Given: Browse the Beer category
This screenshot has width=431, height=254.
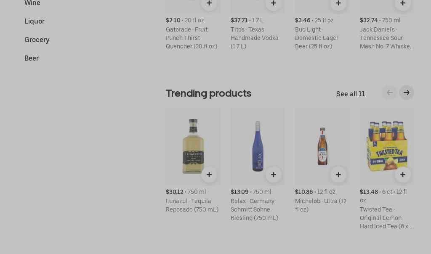Looking at the screenshot, I should [32, 58].
